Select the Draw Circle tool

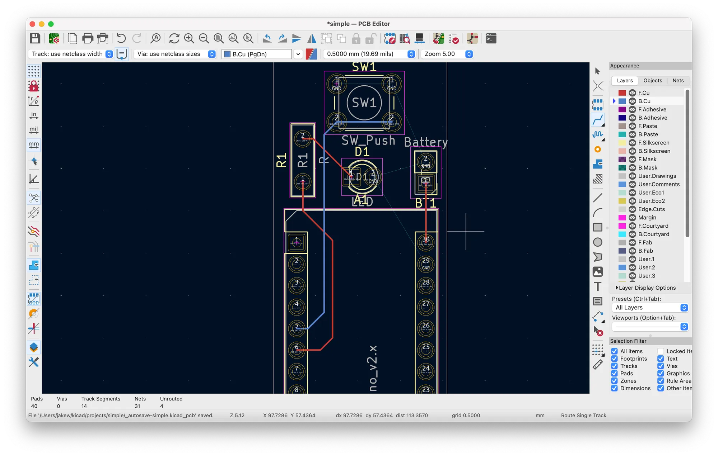(598, 242)
